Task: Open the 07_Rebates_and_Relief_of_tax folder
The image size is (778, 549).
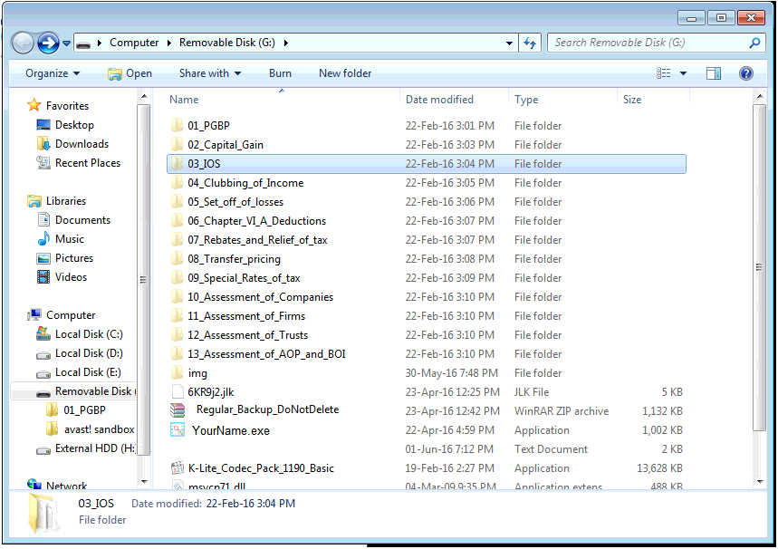Action: coord(257,240)
